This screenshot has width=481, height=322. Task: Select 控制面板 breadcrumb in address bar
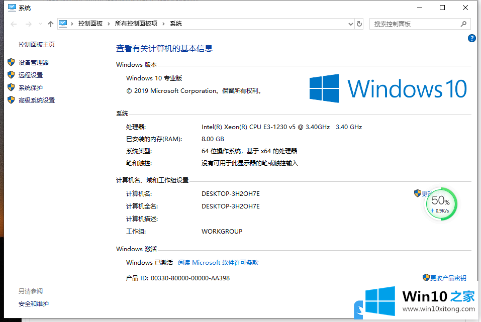click(x=90, y=24)
